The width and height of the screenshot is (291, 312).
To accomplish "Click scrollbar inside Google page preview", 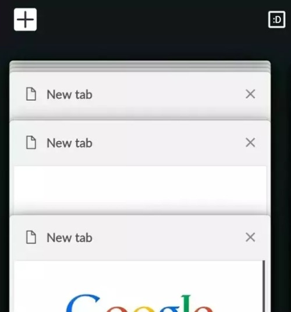I will 264,286.
